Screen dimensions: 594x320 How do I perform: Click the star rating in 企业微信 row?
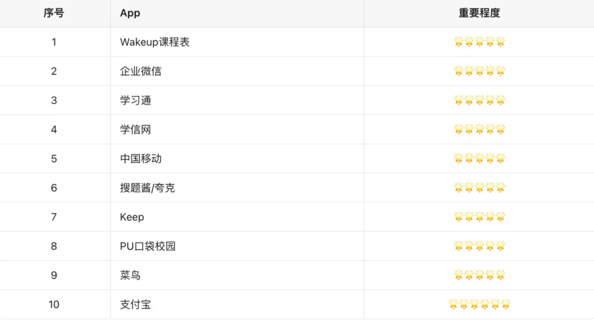[x=479, y=71]
